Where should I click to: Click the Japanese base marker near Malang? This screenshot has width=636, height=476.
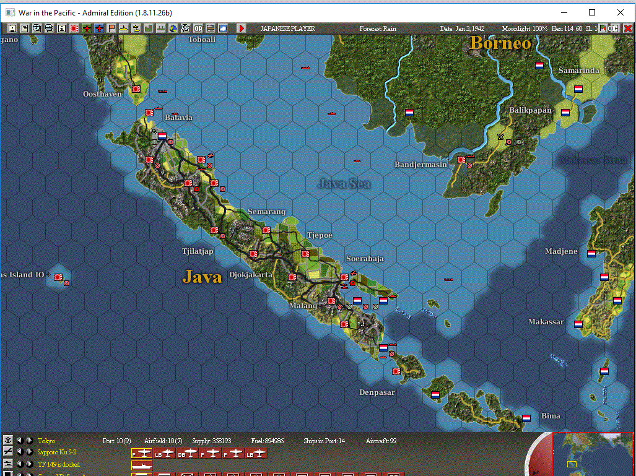pyautogui.click(x=331, y=300)
